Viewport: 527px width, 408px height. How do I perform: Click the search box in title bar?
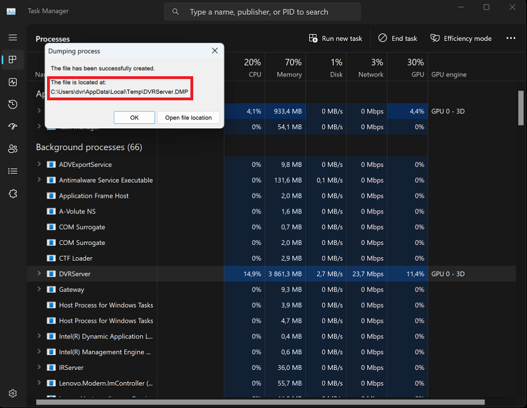(262, 12)
